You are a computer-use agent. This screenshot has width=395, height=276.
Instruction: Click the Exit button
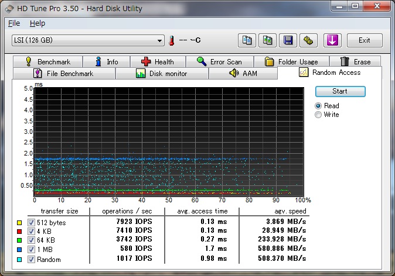tap(364, 40)
